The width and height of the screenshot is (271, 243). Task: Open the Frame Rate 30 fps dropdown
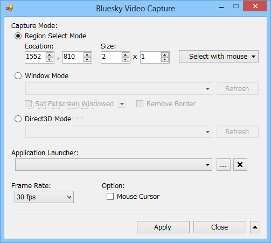44,197
